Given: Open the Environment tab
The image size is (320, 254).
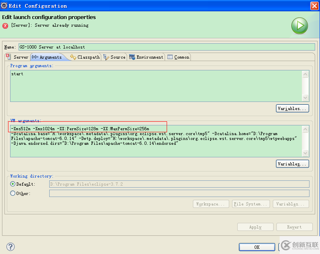Looking at the screenshot, I should (x=146, y=57).
